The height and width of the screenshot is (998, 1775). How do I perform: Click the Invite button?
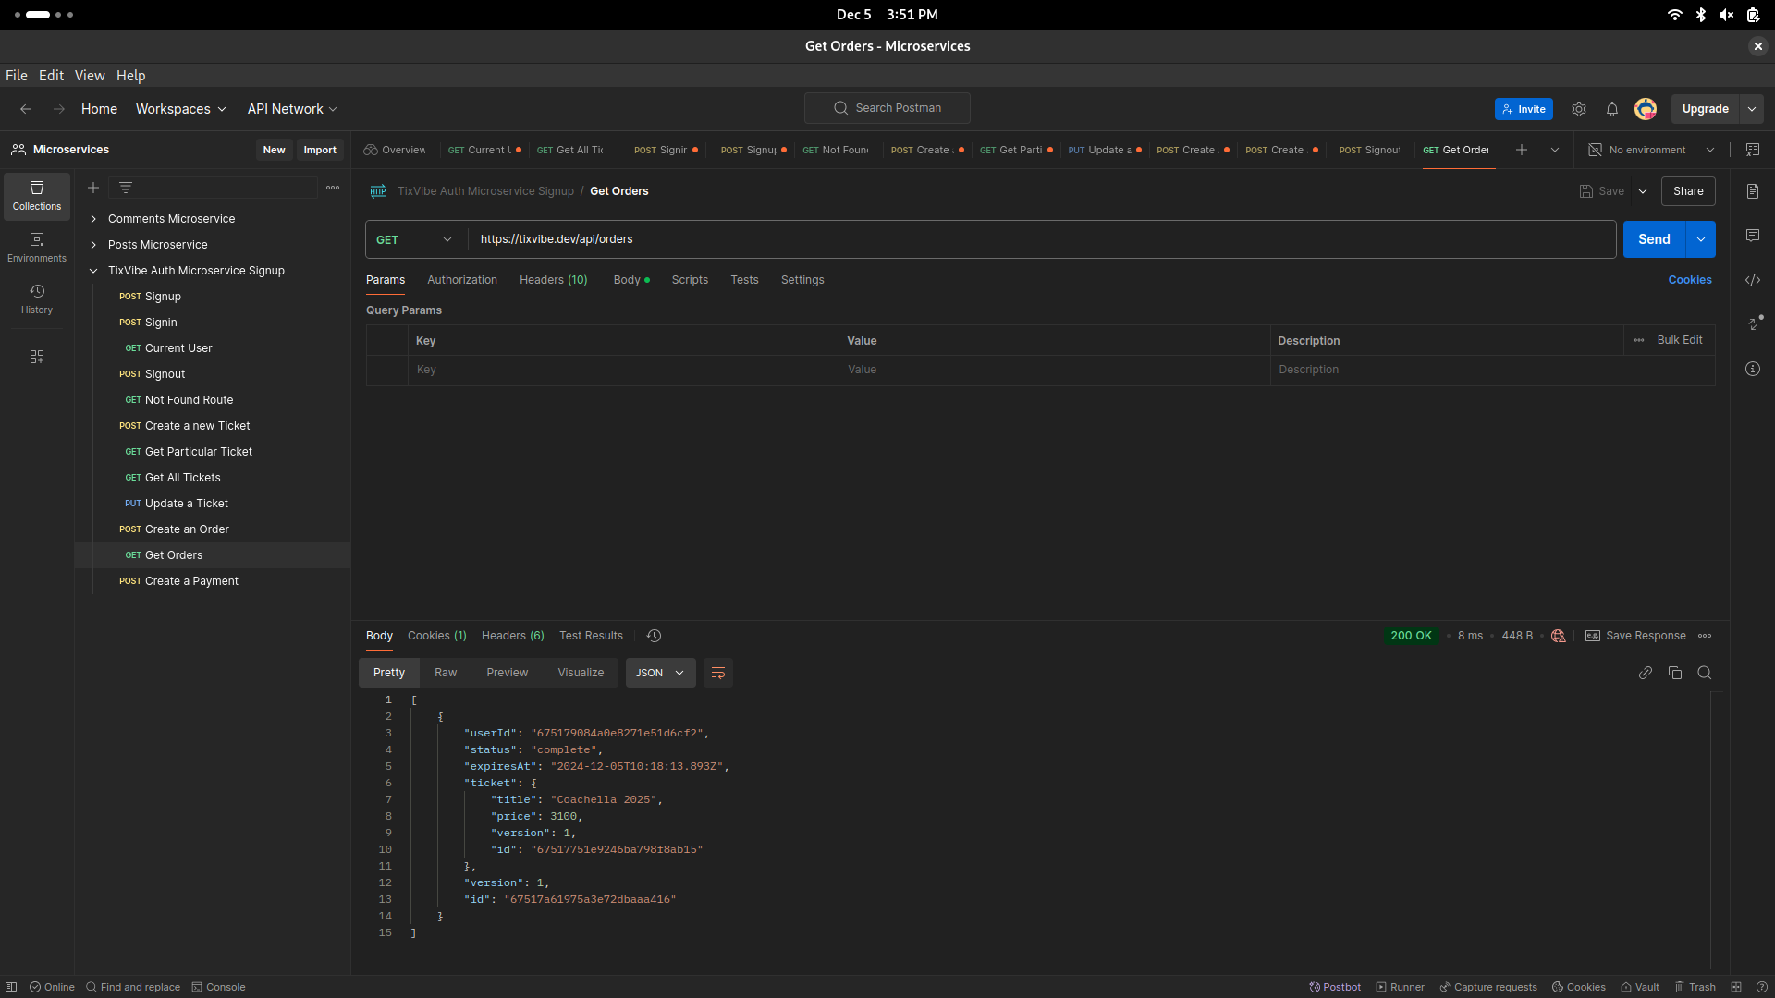pos(1524,109)
